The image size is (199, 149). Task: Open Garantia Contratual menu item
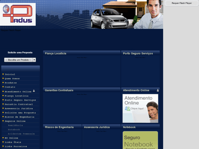(x=19, y=104)
